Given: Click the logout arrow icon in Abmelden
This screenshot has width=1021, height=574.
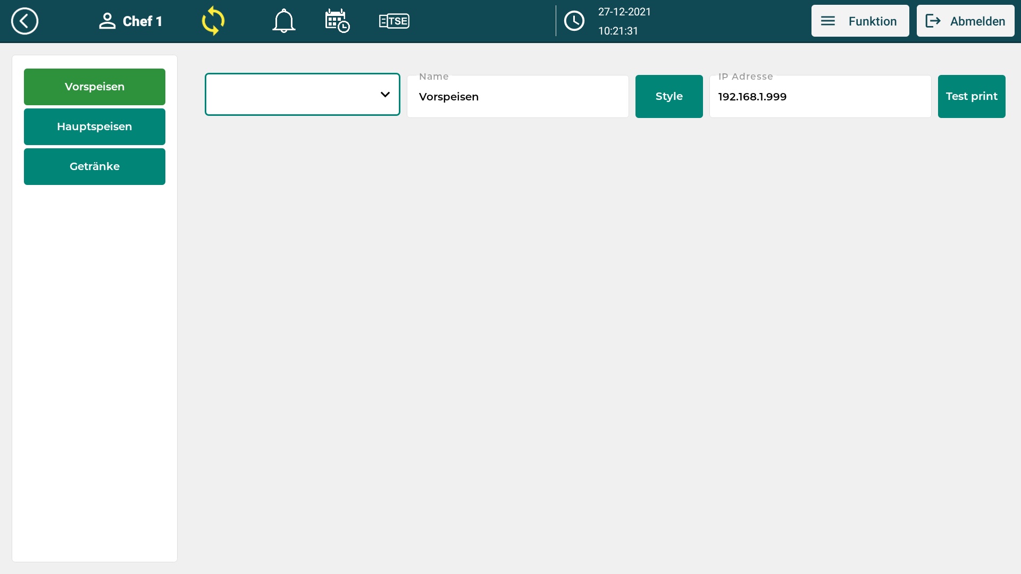Looking at the screenshot, I should (x=933, y=21).
